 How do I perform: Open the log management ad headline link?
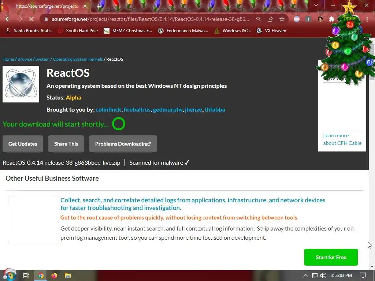[x=193, y=204]
